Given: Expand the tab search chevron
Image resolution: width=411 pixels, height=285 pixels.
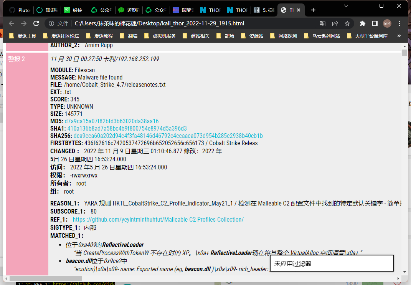Looking at the screenshot, I should point(346,6).
